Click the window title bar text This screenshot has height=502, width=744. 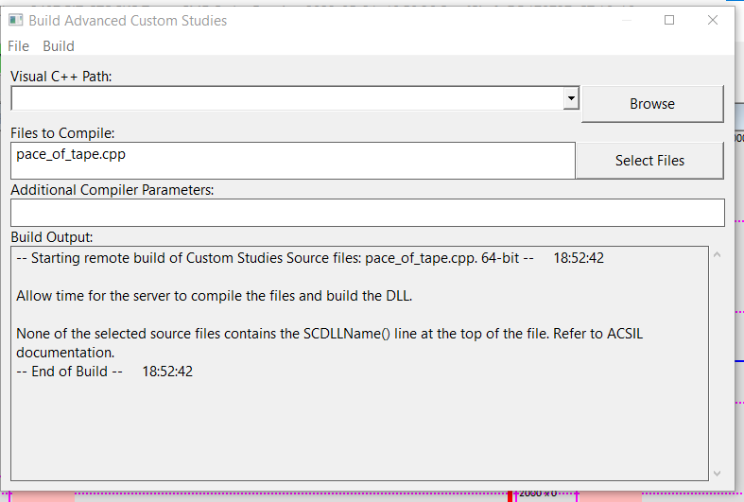128,20
